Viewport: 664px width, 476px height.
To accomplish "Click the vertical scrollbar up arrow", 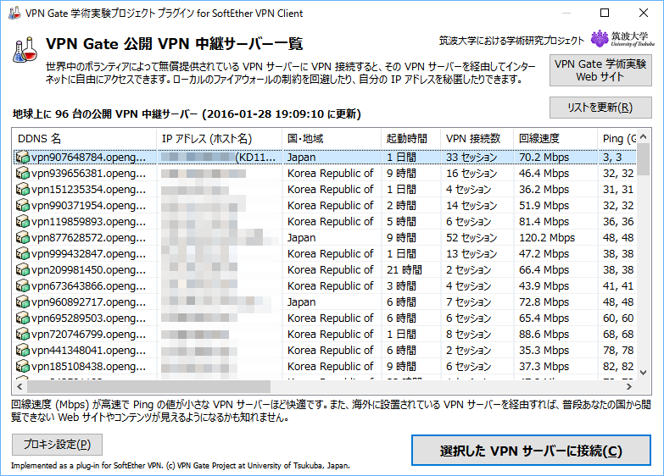I will click(644, 136).
